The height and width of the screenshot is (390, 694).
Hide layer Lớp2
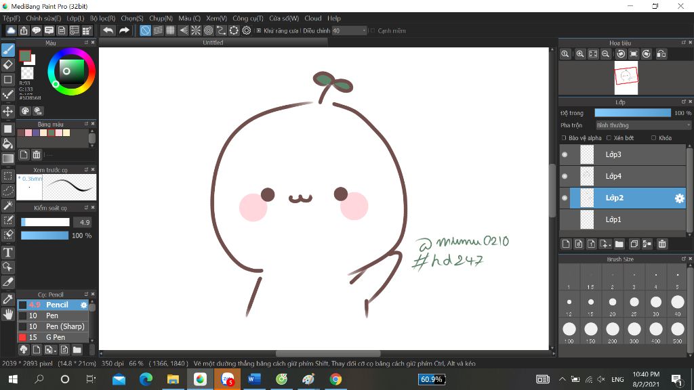[565, 198]
